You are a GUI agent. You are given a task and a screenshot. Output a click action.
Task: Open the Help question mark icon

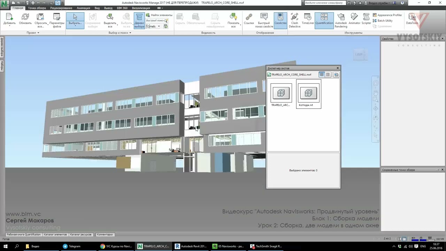click(402, 3)
